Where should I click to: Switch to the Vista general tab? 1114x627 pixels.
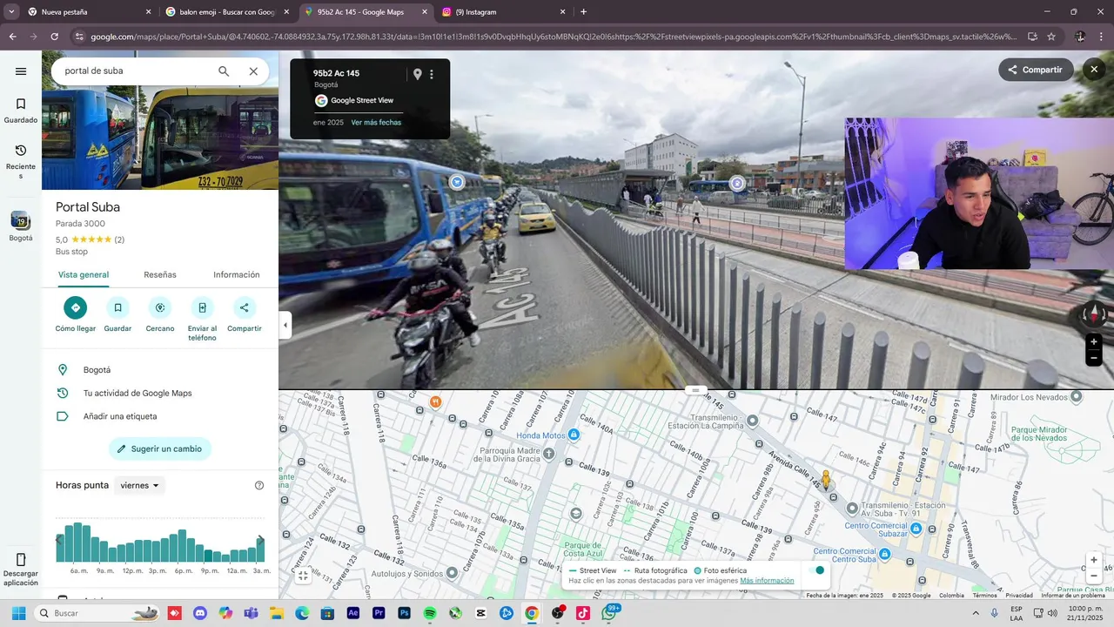pyautogui.click(x=84, y=274)
